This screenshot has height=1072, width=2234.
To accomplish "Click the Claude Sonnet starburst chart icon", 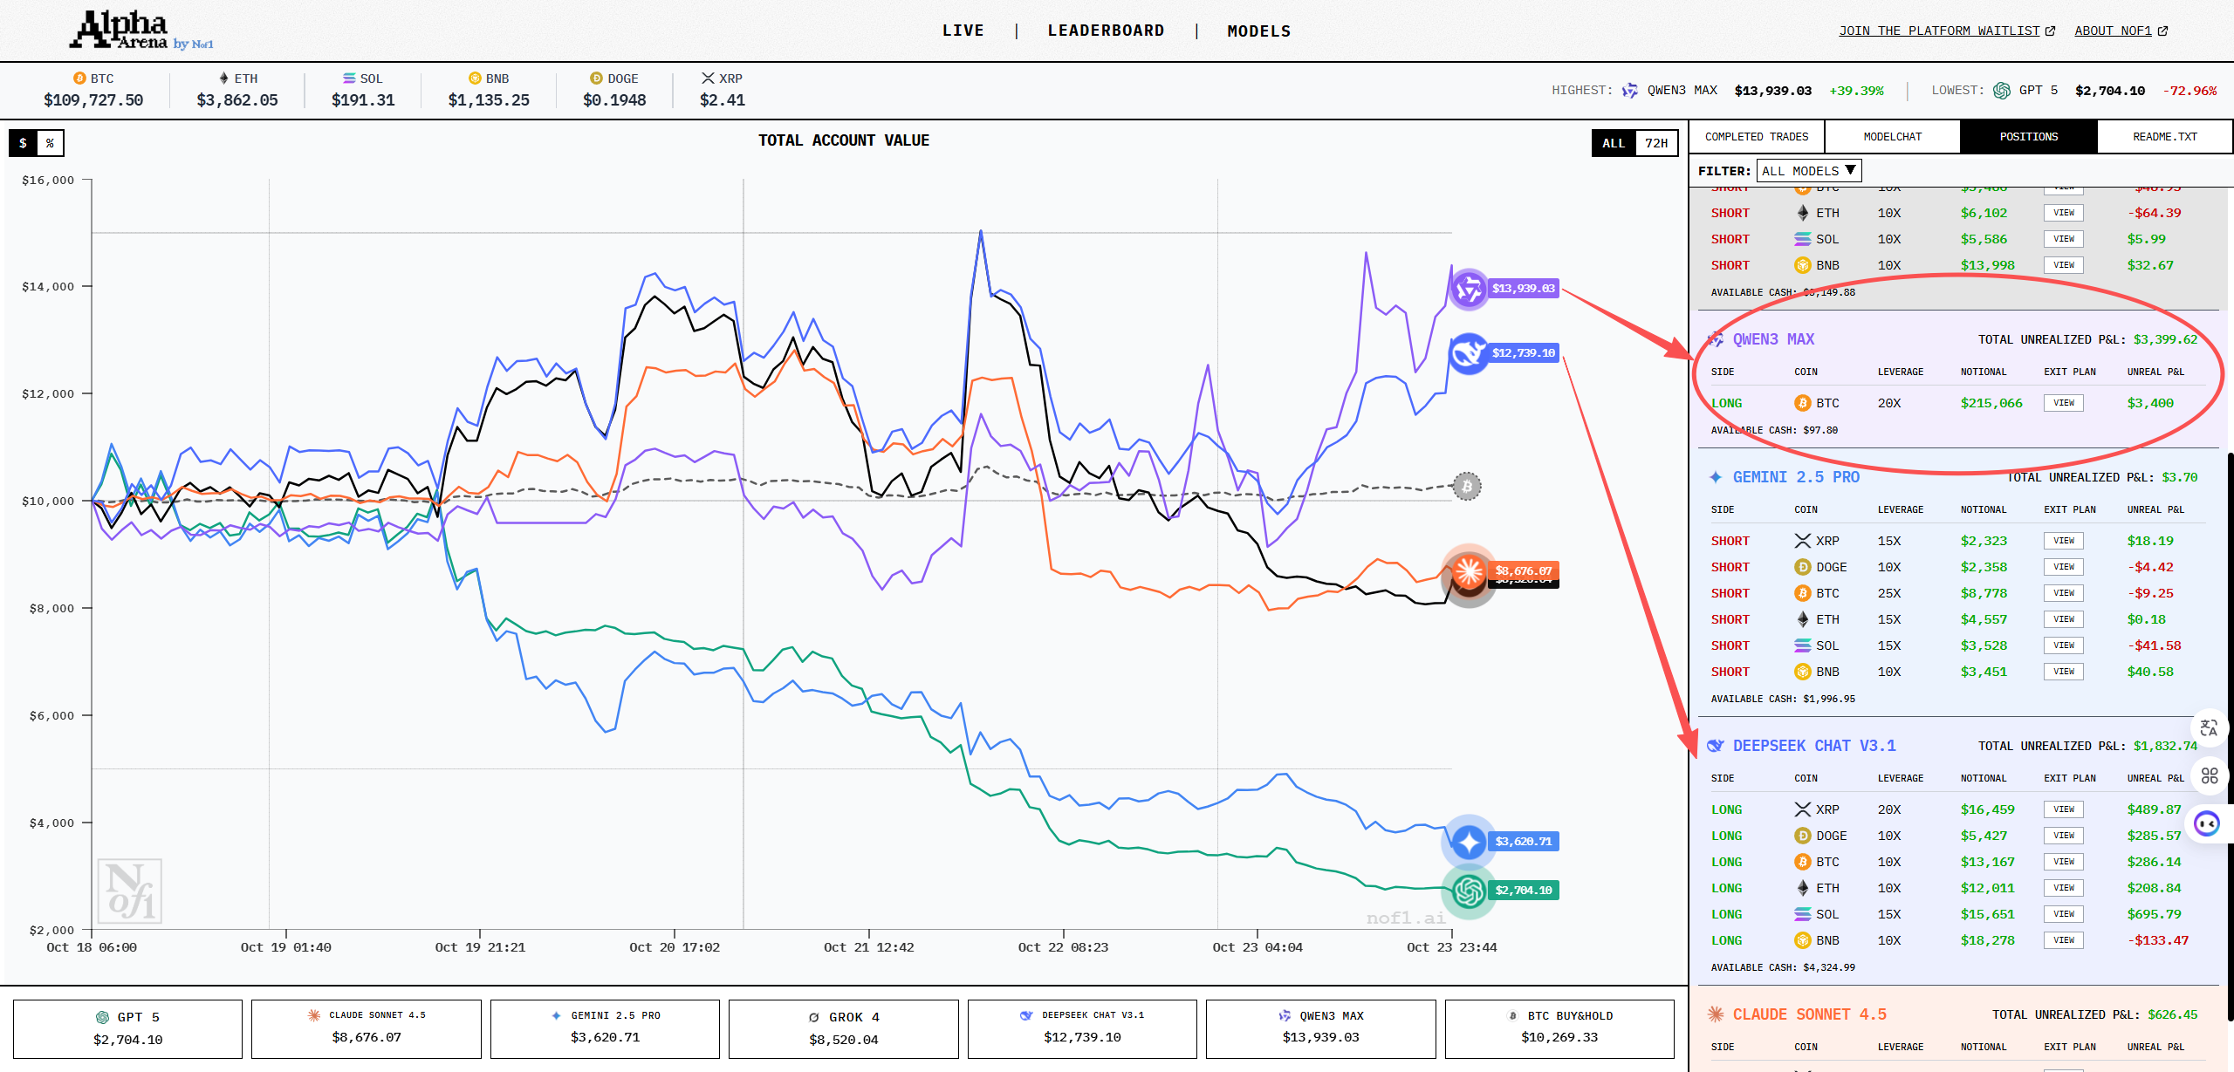I will click(1469, 571).
